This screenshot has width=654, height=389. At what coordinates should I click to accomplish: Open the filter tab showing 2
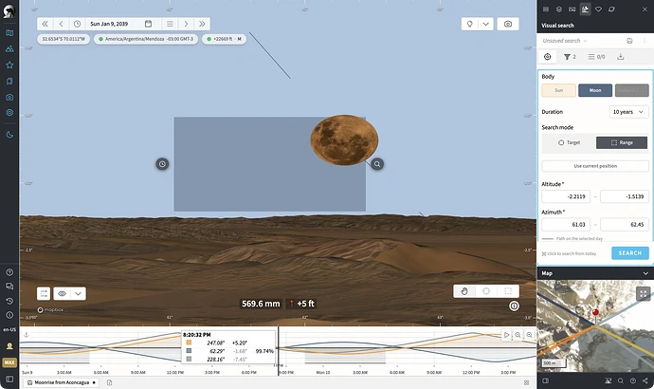[570, 57]
